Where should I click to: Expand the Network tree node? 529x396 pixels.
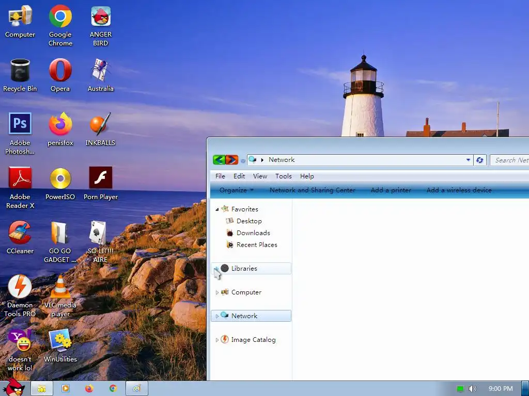click(x=217, y=316)
